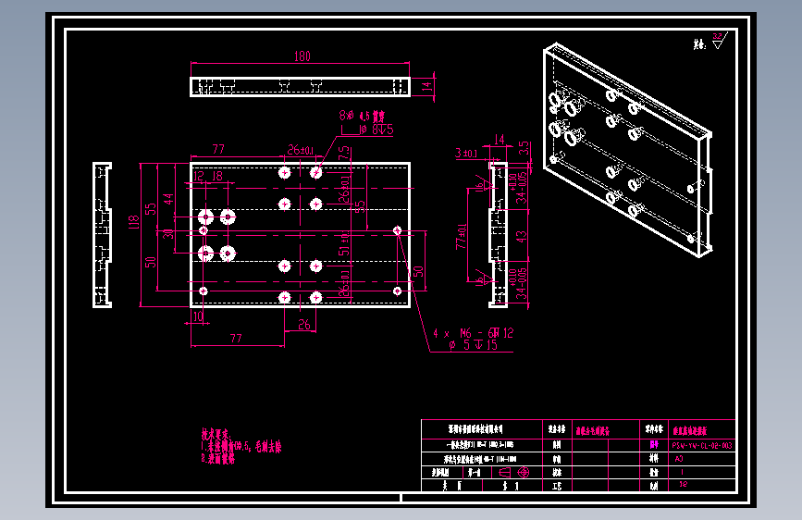This screenshot has height=520, width=802.
Task: Click the M6 - 6H thread callout
Action: (474, 333)
